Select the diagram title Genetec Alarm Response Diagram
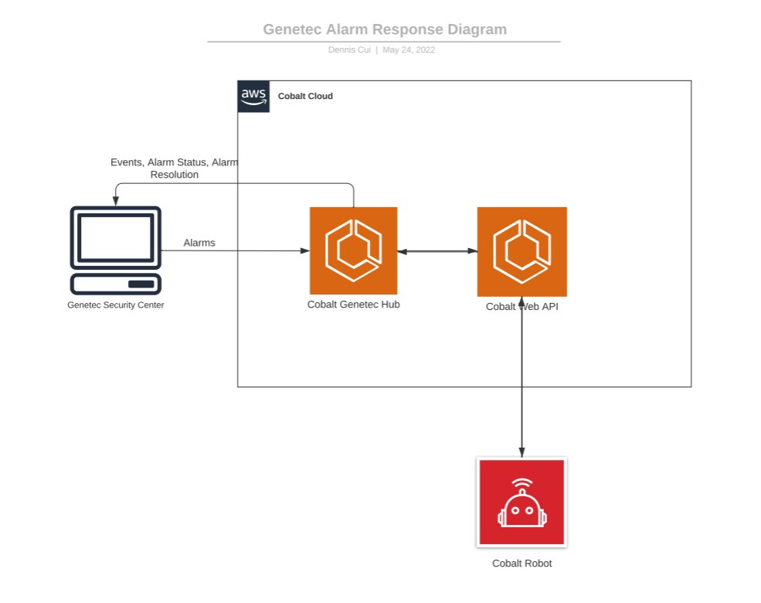761x603 pixels. 385,29
